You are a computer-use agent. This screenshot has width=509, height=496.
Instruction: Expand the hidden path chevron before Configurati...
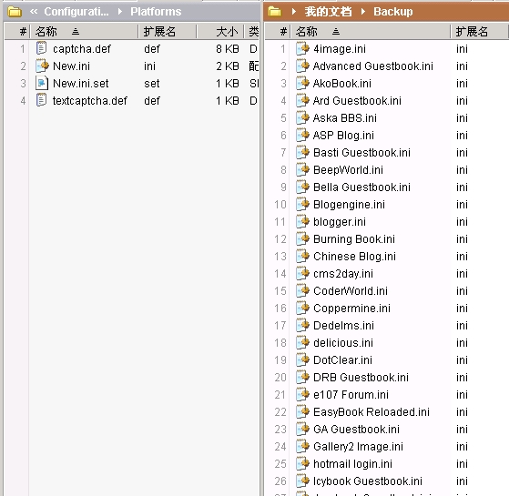34,12
